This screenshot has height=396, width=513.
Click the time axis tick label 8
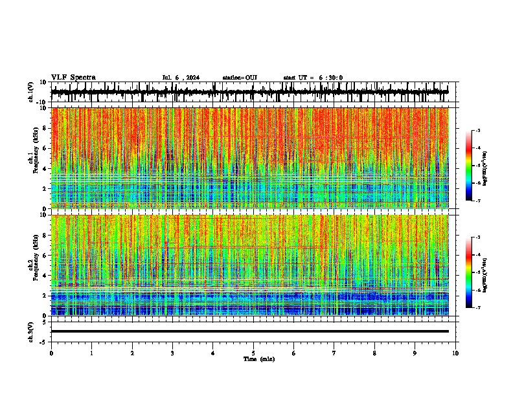[374, 353]
